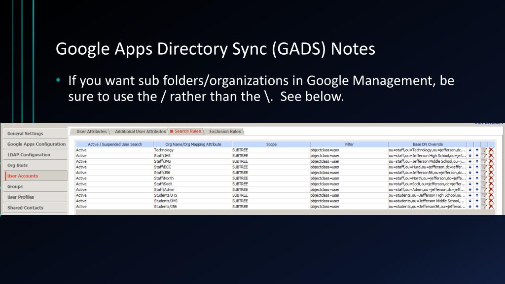Screen dimensions: 505x284
Task: Delete the Students/JMS search rule
Action: pyautogui.click(x=491, y=201)
